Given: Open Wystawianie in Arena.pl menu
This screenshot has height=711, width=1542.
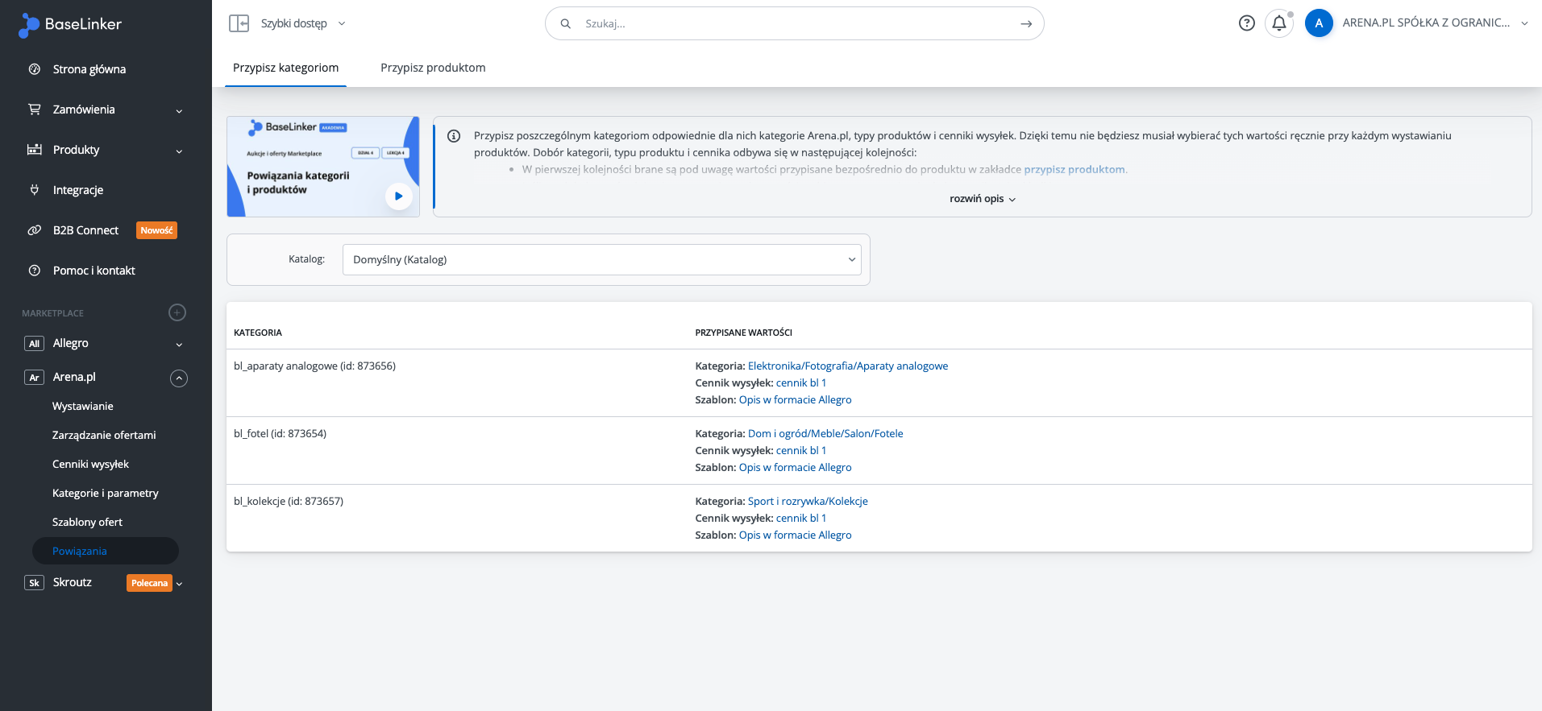Looking at the screenshot, I should tap(83, 407).
